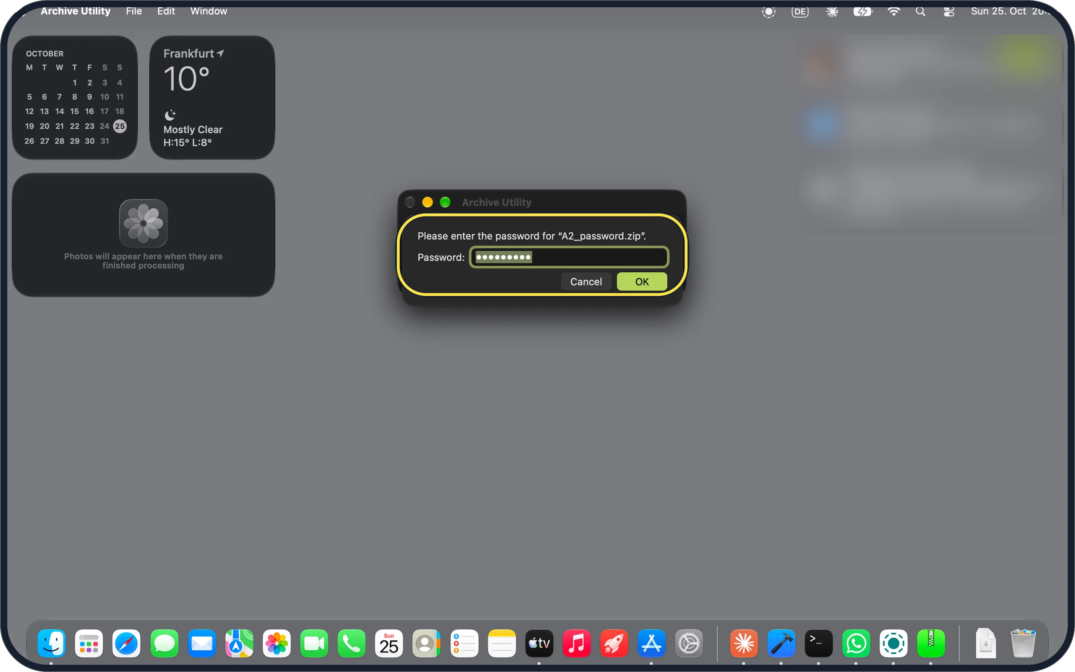Open the Trash in the Dock
Viewport: 1075px width, 672px height.
tap(1023, 643)
